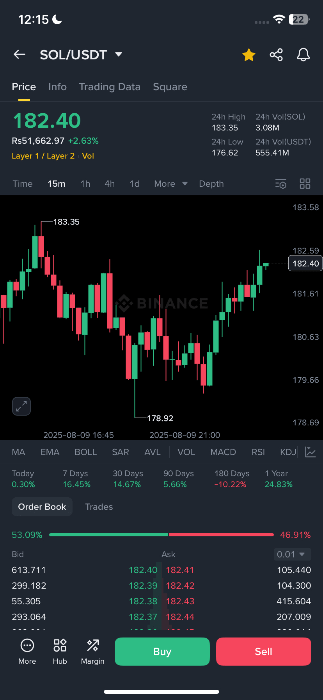The width and height of the screenshot is (323, 700).
Task: Select ask price 182.44
Action: click(x=180, y=617)
